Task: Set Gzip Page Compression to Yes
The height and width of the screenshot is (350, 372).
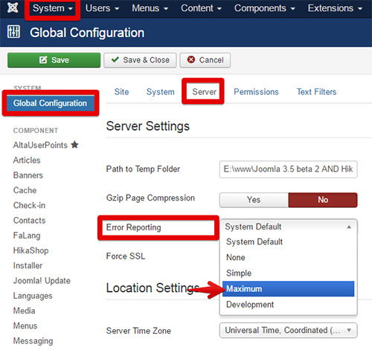Action: 254,200
